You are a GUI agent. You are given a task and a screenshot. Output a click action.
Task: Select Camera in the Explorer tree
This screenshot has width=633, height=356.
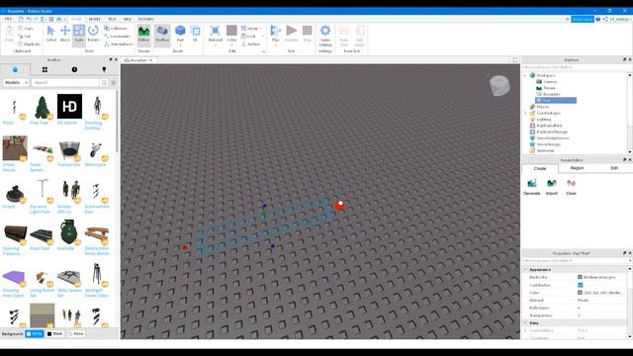pos(550,81)
